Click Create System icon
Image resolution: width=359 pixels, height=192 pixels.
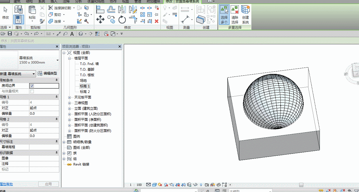click(245, 15)
